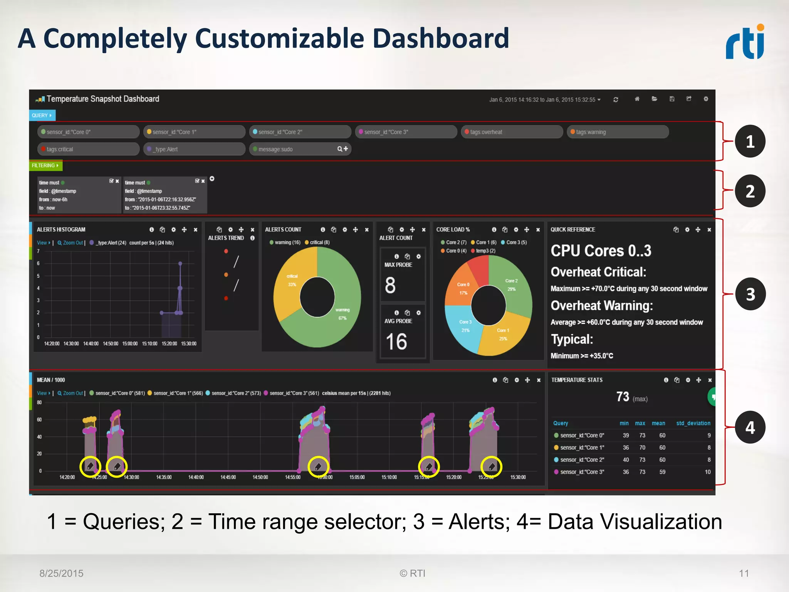Viewport: 789px width, 592px height.
Task: Sort stats table by min column
Action: coord(624,423)
